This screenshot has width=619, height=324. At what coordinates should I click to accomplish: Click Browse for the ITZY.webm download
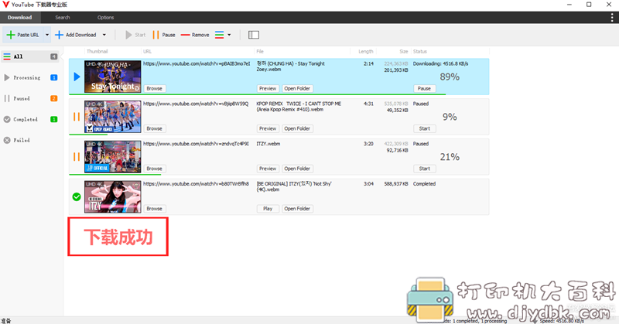[154, 169]
